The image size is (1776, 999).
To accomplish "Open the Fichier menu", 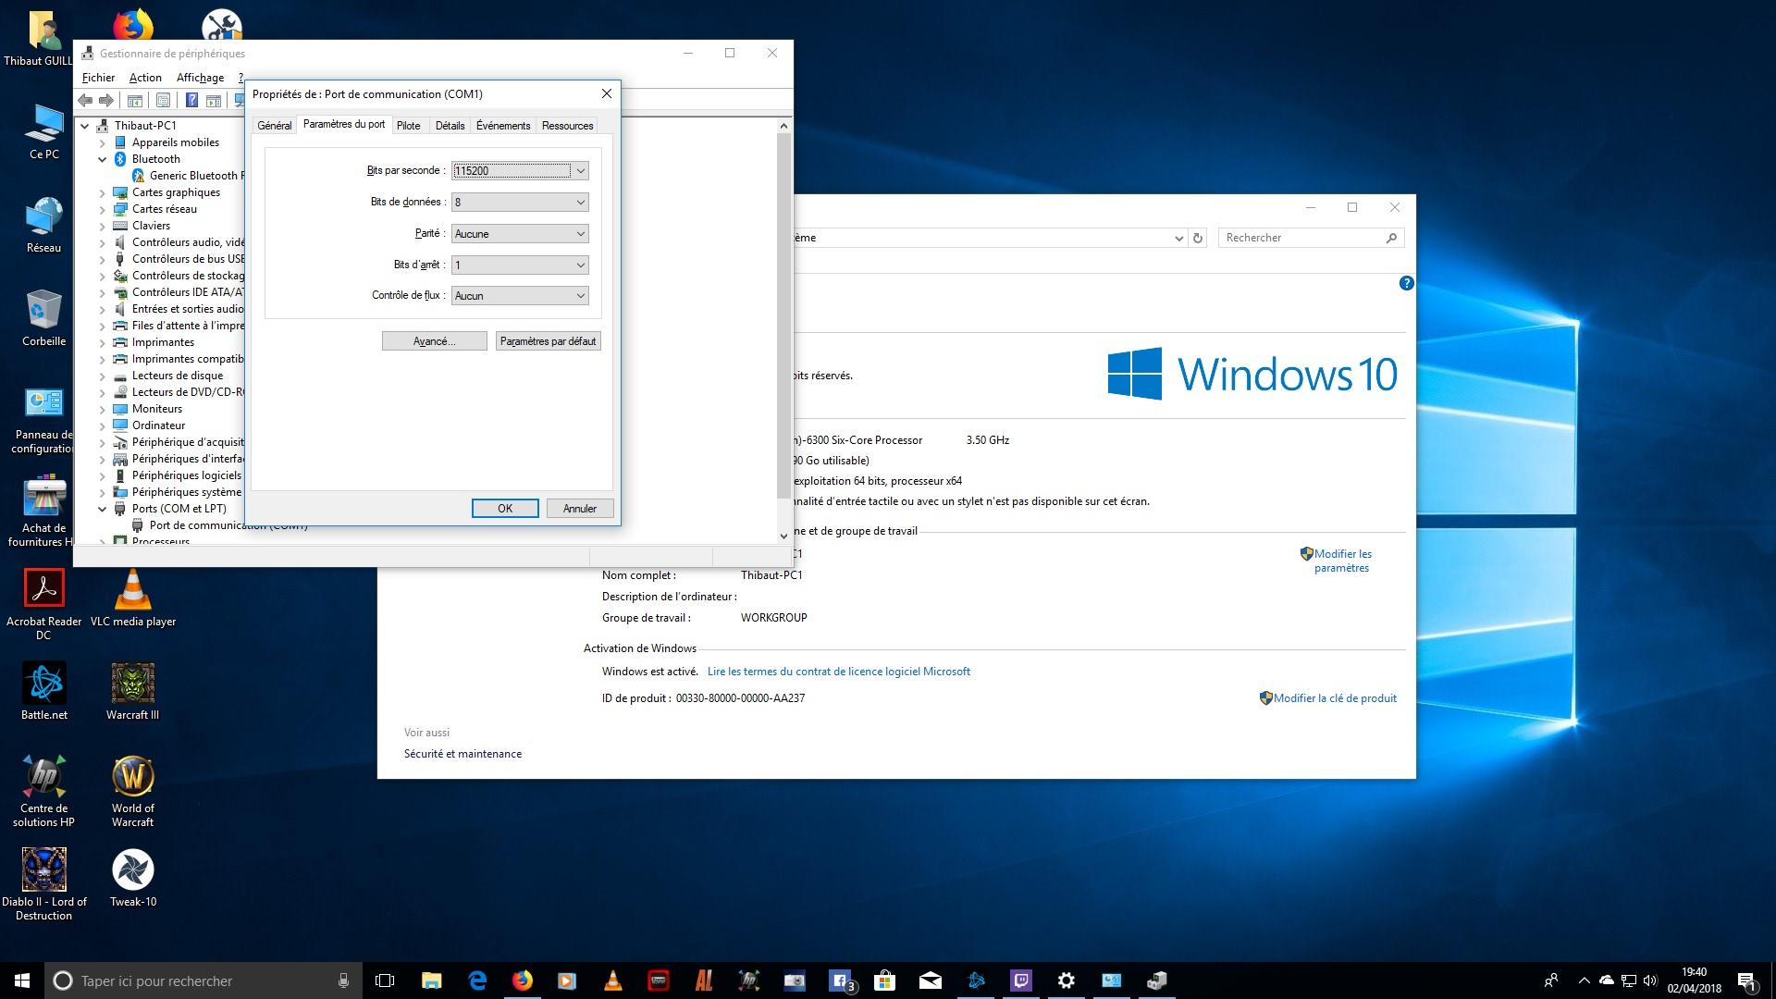I will 98,78.
